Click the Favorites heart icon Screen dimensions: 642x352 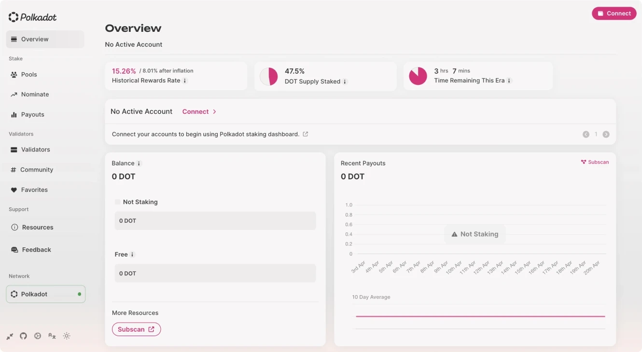click(14, 190)
